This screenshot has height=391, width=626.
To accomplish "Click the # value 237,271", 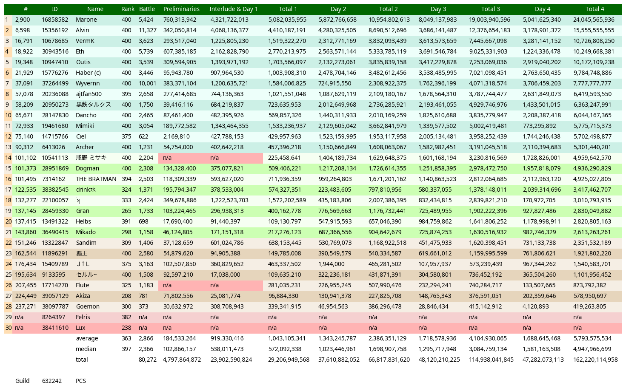I will [x=26, y=306].
